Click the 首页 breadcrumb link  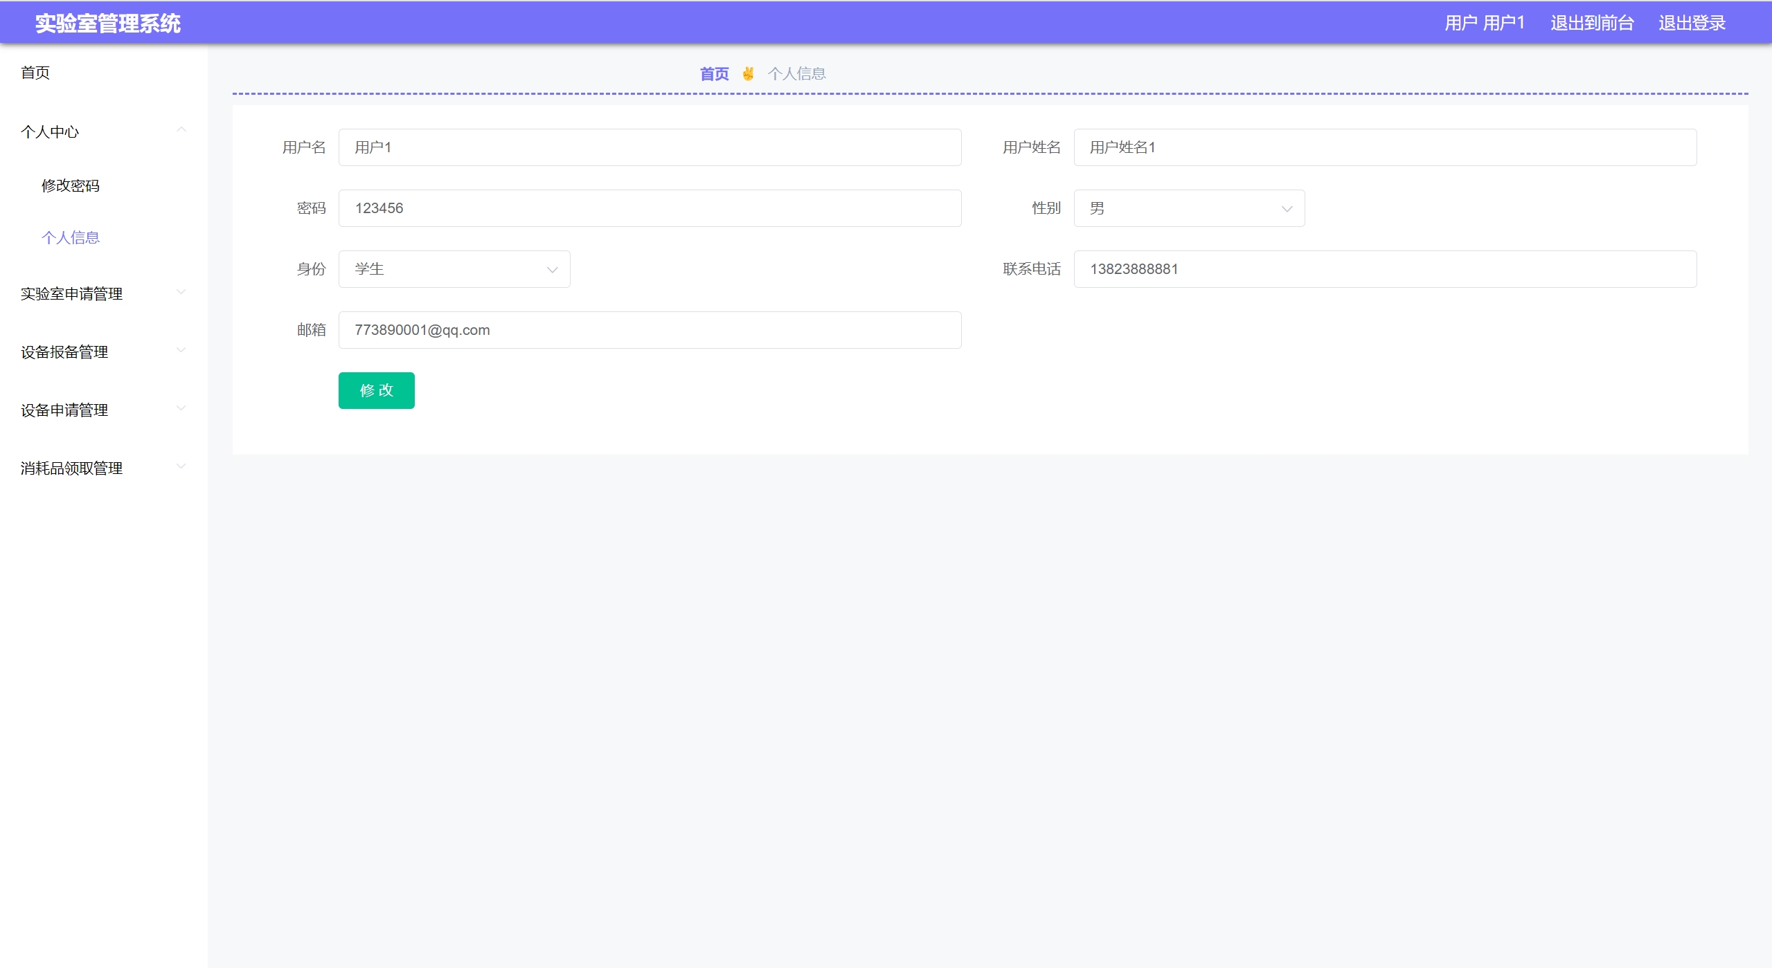pyautogui.click(x=714, y=74)
